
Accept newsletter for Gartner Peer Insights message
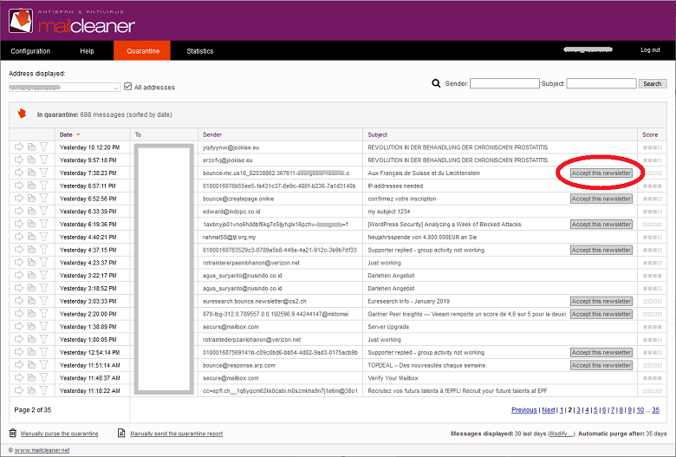pos(601,314)
